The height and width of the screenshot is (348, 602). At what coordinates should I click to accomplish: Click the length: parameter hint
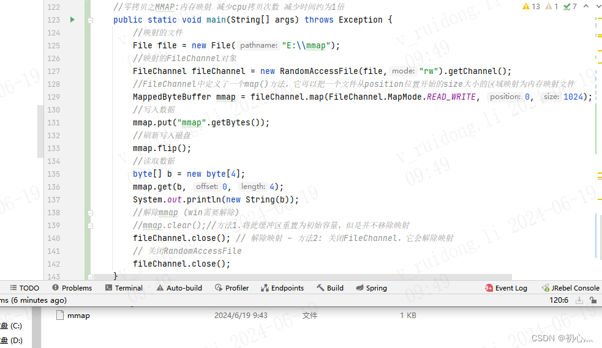(253, 187)
